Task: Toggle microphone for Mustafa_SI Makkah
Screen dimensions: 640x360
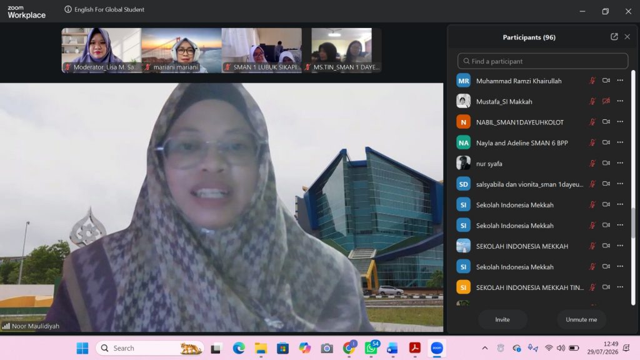Action: coord(592,101)
